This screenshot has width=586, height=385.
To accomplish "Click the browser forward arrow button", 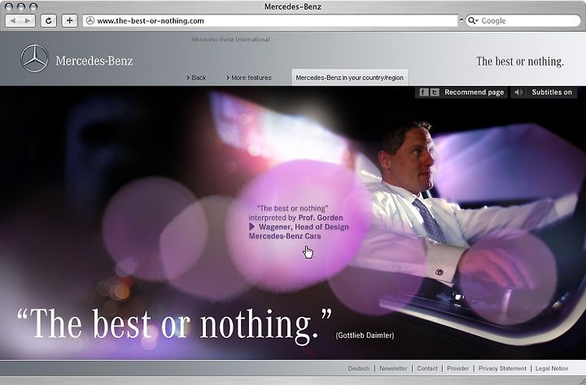I will [28, 21].
